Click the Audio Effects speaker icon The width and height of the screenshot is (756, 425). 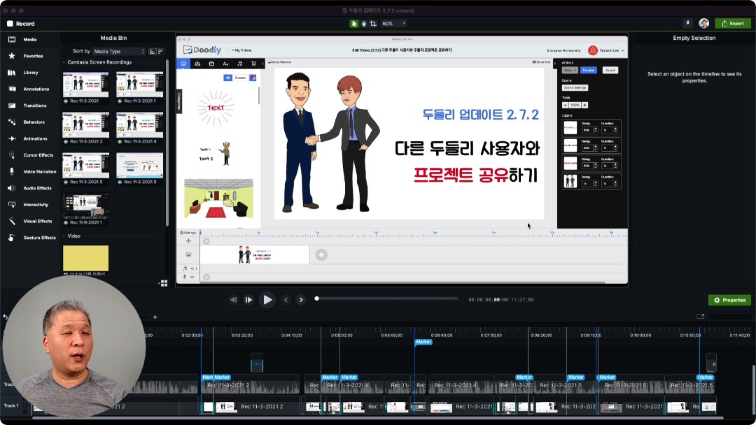coord(12,188)
